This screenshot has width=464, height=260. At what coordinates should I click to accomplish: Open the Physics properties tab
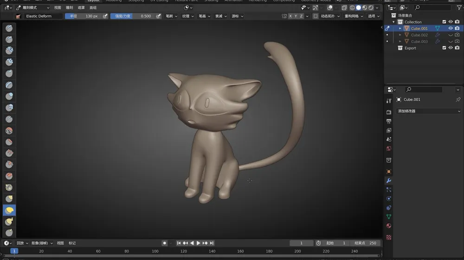point(389,198)
